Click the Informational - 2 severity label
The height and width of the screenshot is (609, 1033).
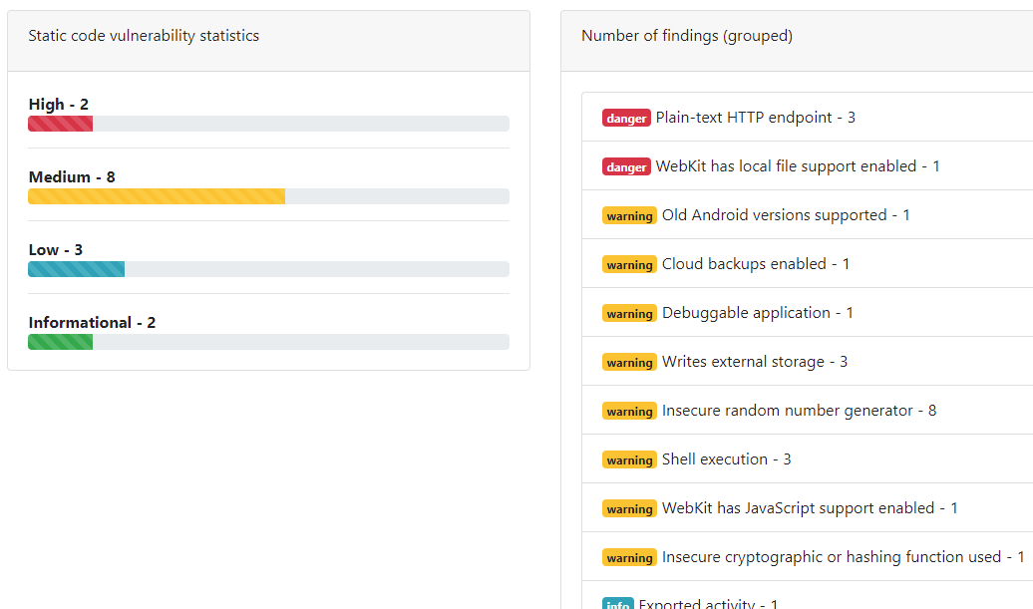92,323
